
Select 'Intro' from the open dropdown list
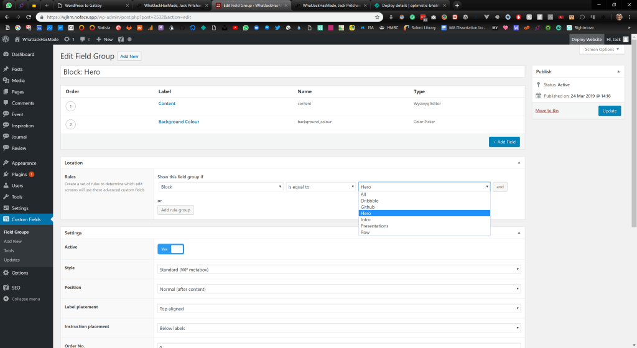tap(366, 219)
